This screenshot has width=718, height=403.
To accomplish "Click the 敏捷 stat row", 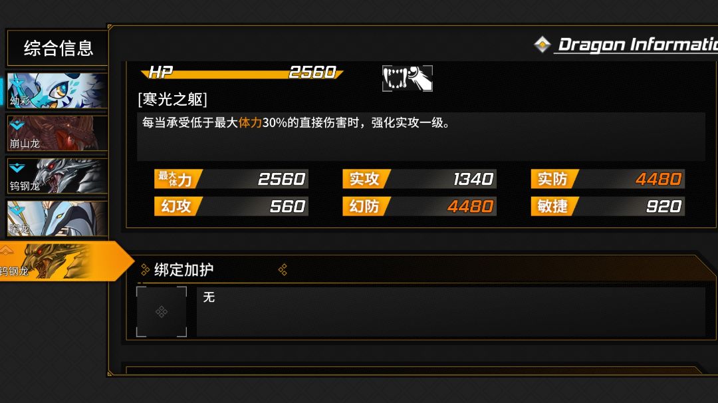I will pyautogui.click(x=608, y=206).
